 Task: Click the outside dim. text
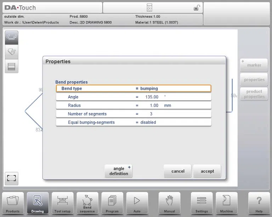click(x=14, y=17)
